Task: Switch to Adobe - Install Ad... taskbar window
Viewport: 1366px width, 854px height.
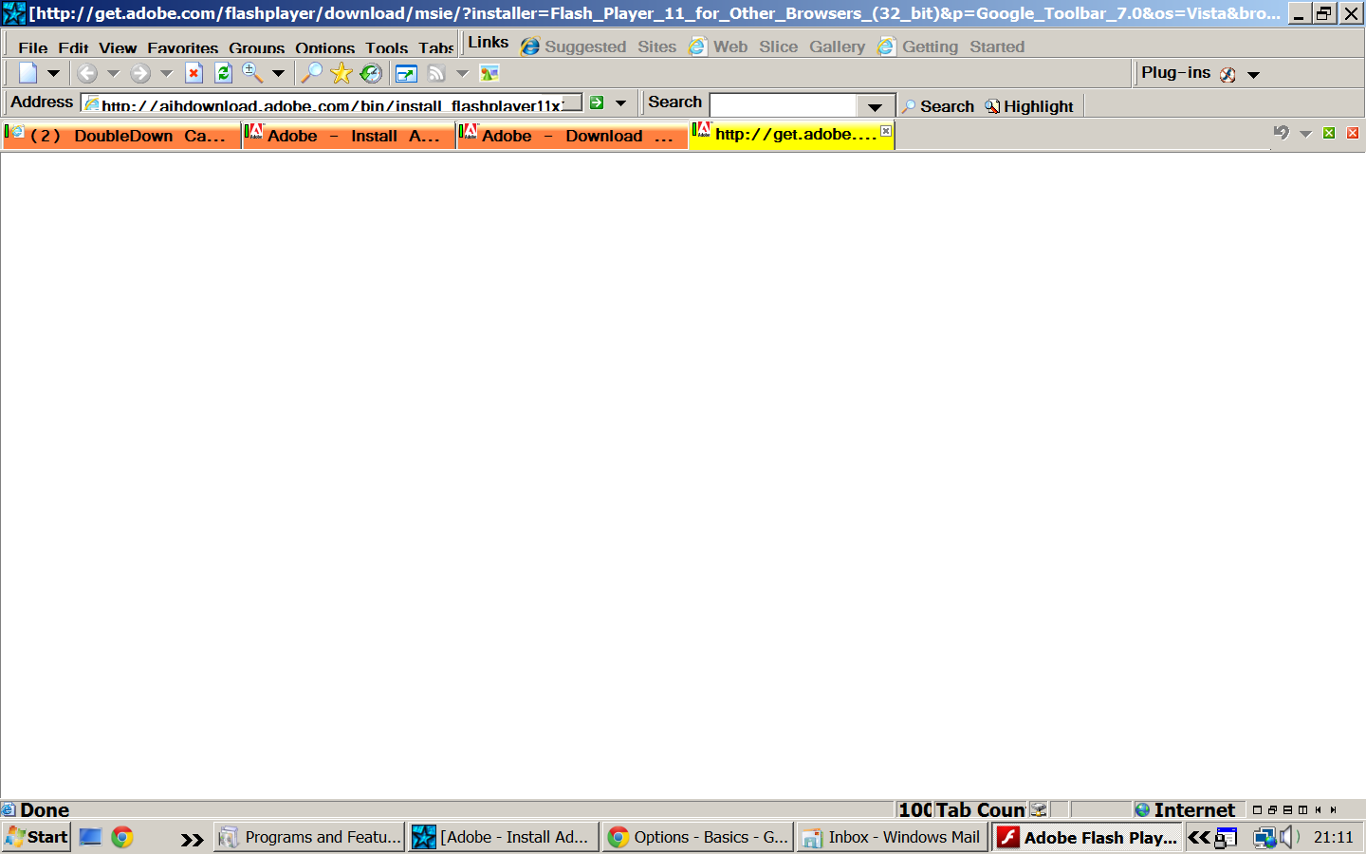Action: pos(503,837)
